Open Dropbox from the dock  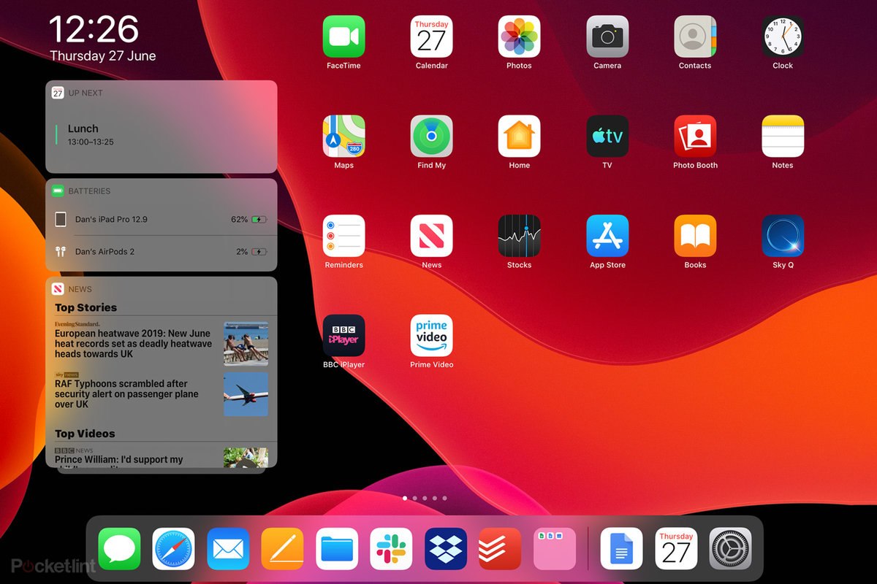[x=446, y=549]
